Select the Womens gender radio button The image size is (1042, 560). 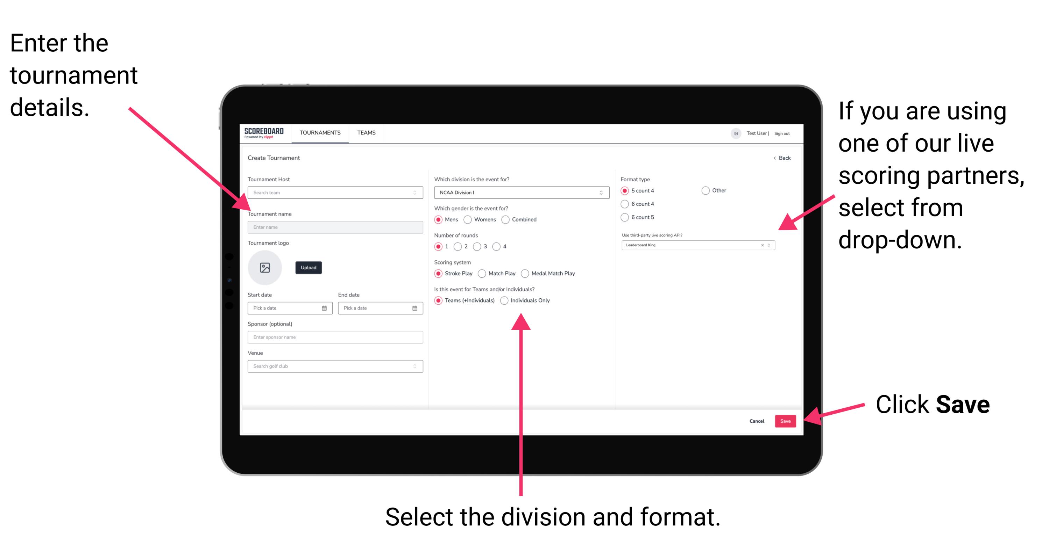pos(468,219)
